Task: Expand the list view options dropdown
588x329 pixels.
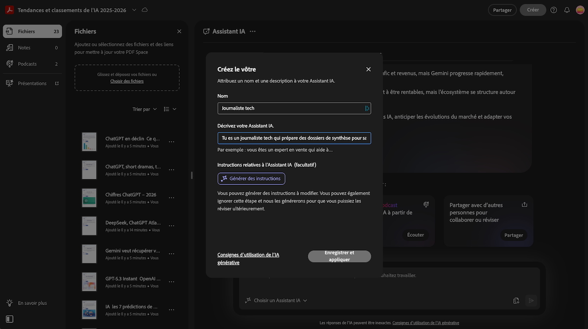Action: click(x=170, y=109)
